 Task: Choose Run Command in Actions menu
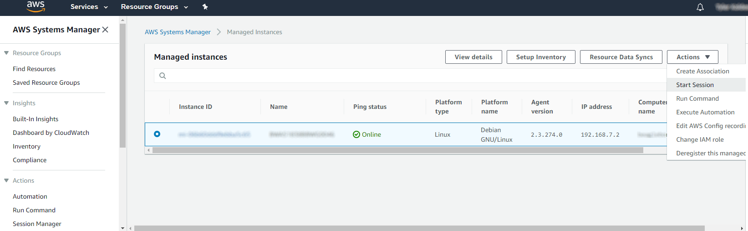[x=706, y=98]
